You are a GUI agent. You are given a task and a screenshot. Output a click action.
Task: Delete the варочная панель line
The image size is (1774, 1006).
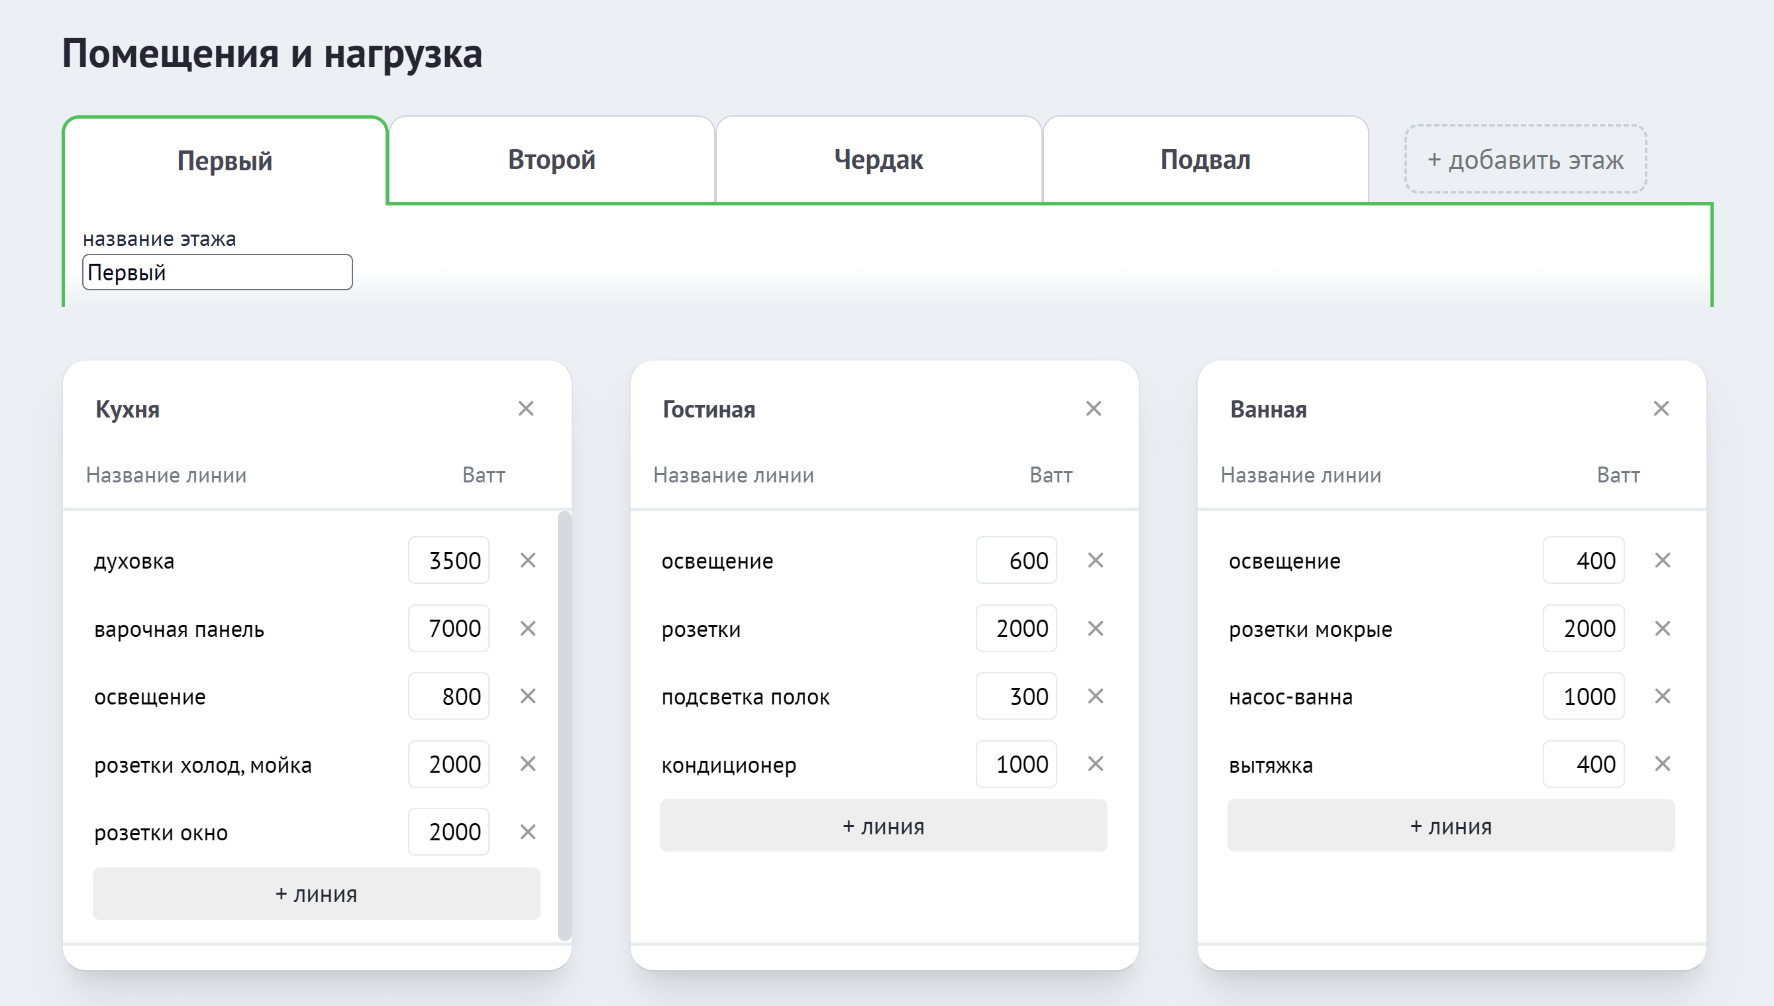tap(528, 629)
